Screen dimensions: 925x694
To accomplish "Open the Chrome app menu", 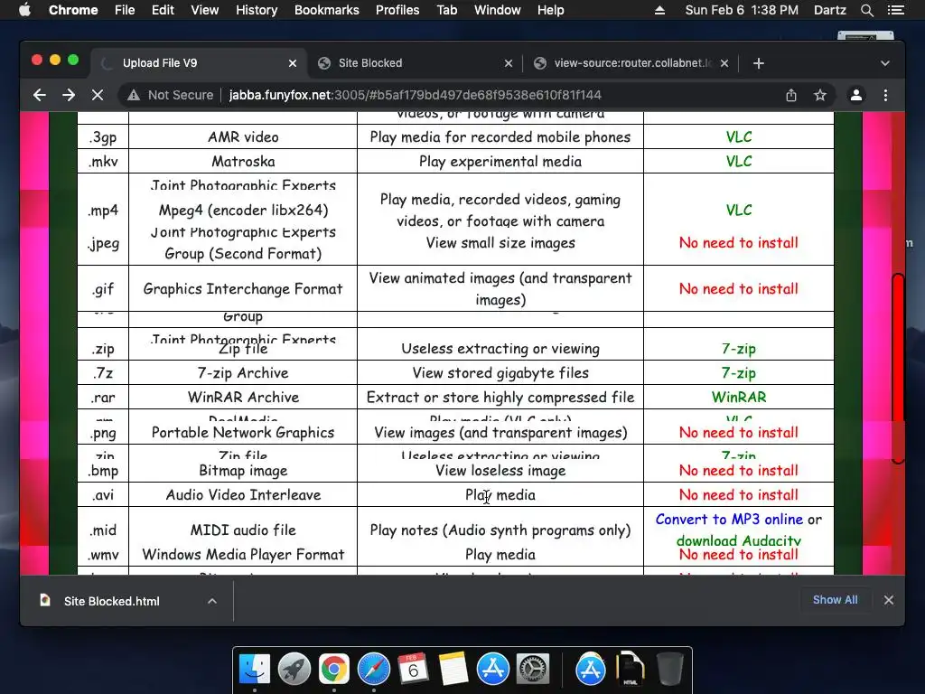I will (73, 10).
